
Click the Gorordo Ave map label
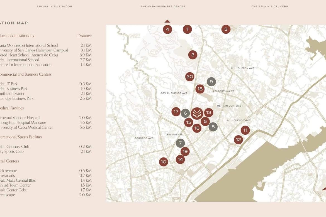point(144,138)
